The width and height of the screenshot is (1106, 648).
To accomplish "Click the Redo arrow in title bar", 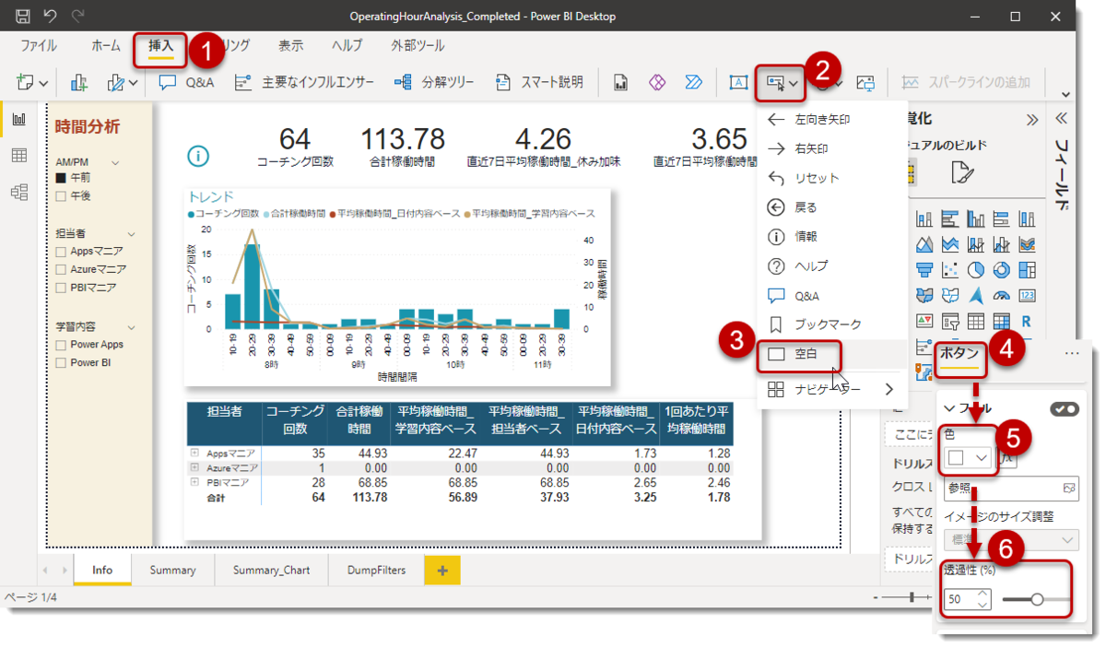I will [77, 17].
